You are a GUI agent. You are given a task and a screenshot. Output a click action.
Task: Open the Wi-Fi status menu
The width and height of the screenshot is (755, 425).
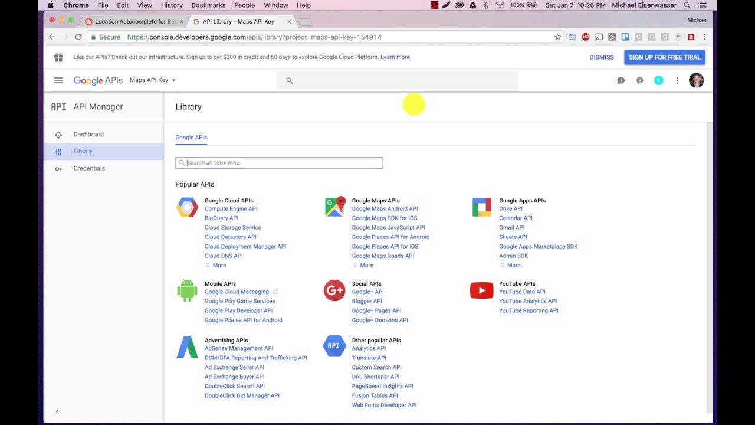click(x=500, y=5)
